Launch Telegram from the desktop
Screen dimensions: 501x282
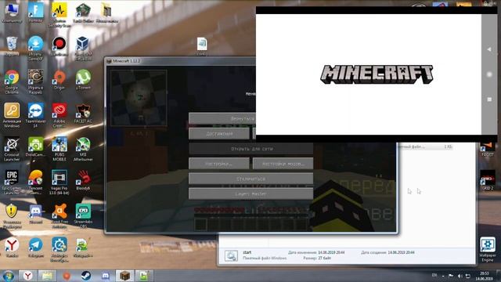tap(35, 248)
